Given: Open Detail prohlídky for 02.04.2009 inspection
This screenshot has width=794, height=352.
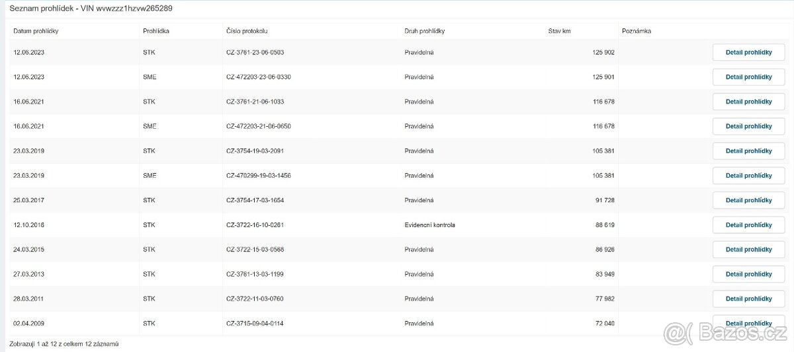Looking at the screenshot, I should 748,323.
